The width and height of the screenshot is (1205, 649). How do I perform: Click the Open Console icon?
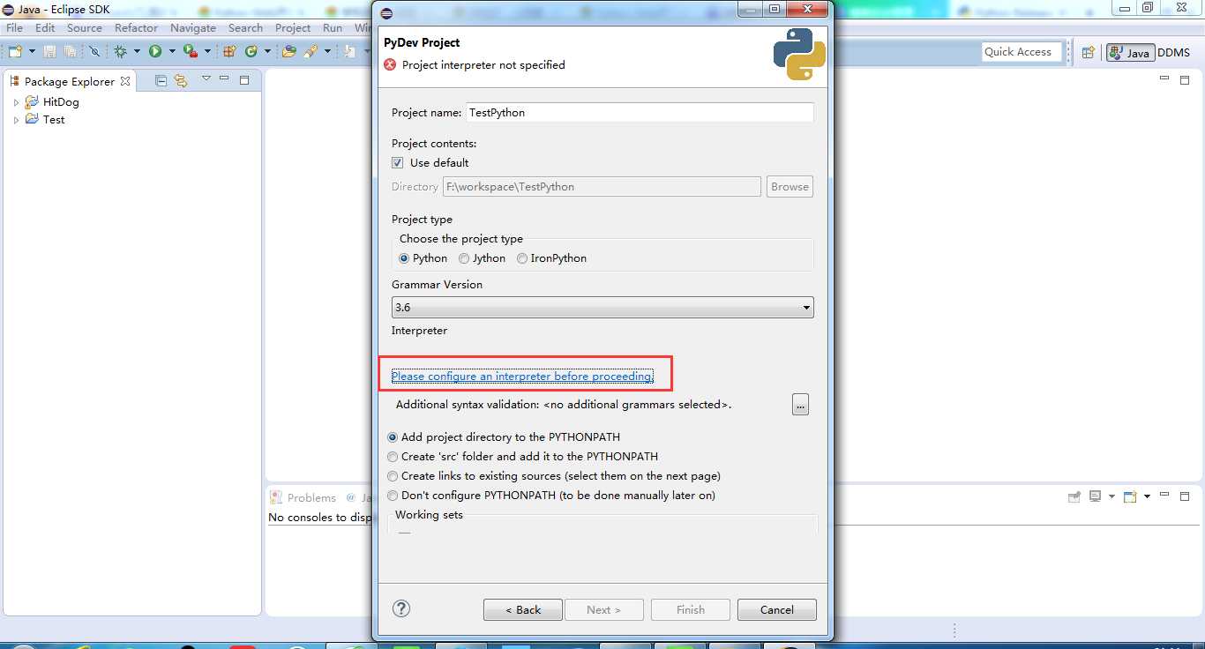(1130, 496)
